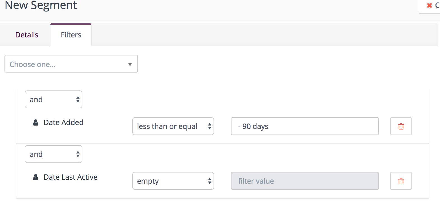Change the empty operator dropdown
Image resolution: width=440 pixels, height=211 pixels.
[173, 181]
